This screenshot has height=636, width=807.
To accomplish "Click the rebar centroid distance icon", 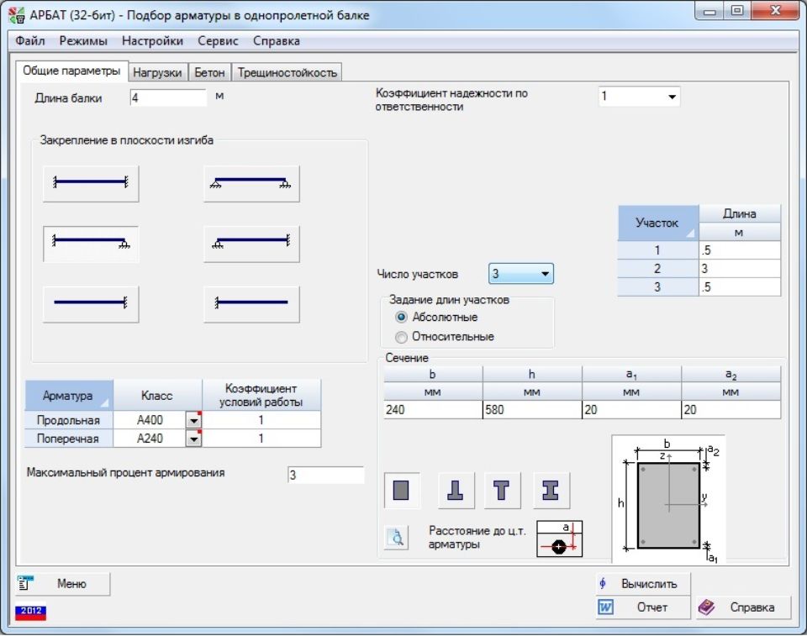I will coord(559,539).
